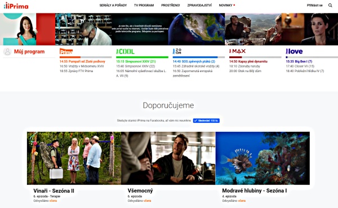
Task: Open the Prima live stream thumbnail with scientist
Action: pos(83,29)
